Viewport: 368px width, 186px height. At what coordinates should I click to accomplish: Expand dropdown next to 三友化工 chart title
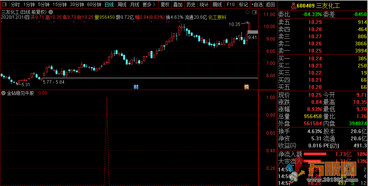pyautogui.click(x=51, y=12)
